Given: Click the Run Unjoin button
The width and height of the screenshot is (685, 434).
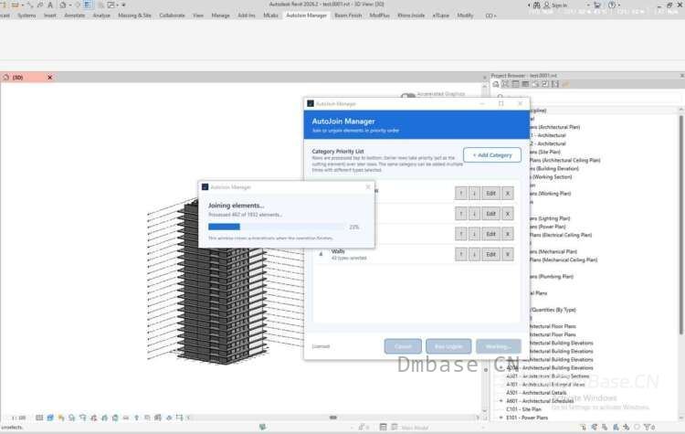Looking at the screenshot, I should pos(448,346).
